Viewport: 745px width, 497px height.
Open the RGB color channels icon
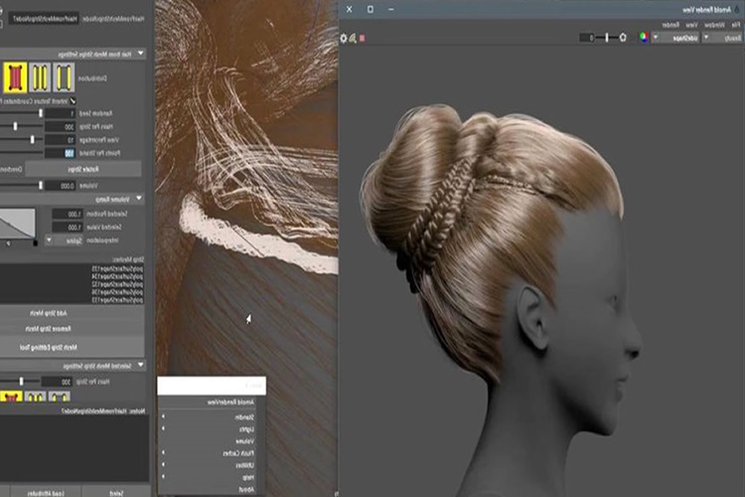pos(644,37)
